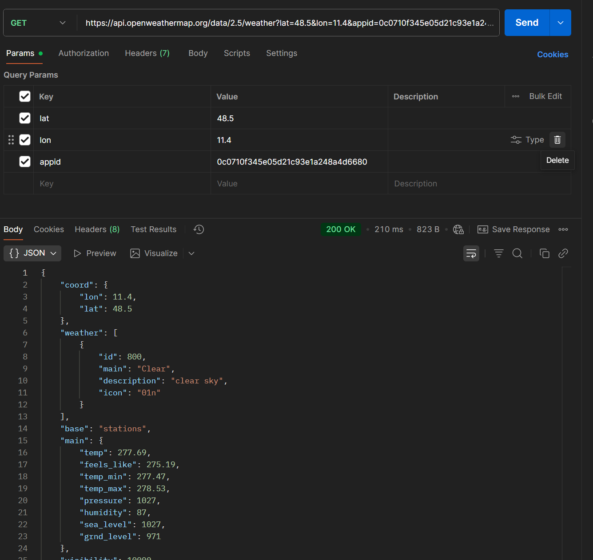Click the network globe icon
Screen dimensions: 593x560
point(458,229)
